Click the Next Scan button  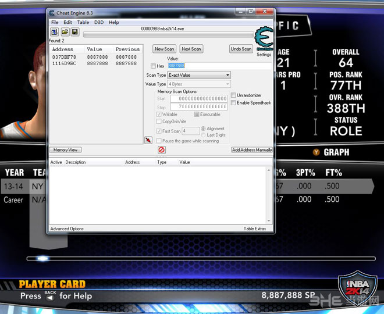point(191,49)
